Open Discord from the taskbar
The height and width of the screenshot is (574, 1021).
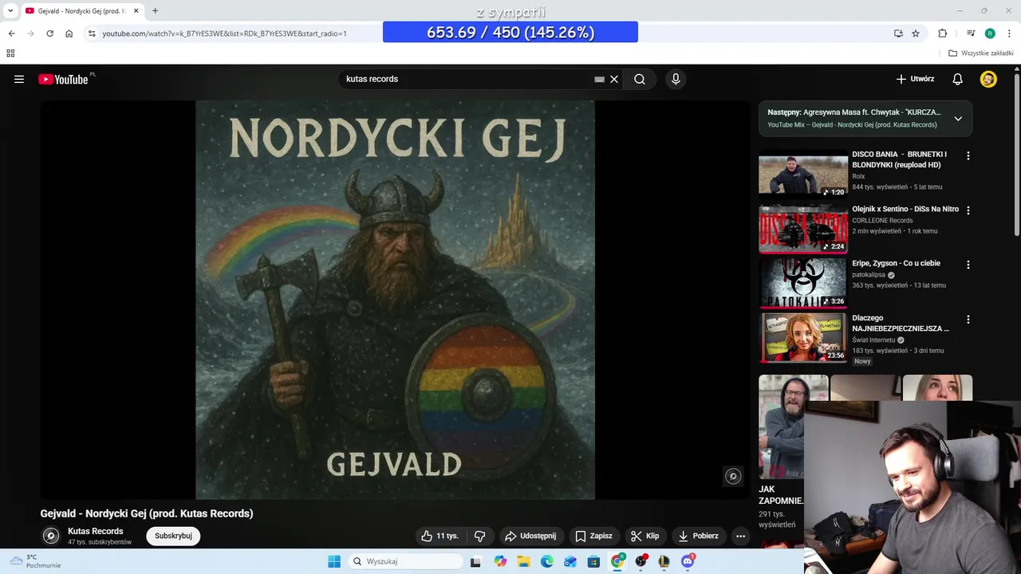688,561
